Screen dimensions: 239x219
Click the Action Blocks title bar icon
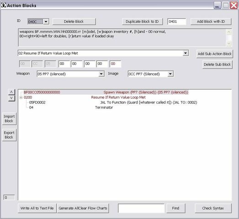(4, 5)
